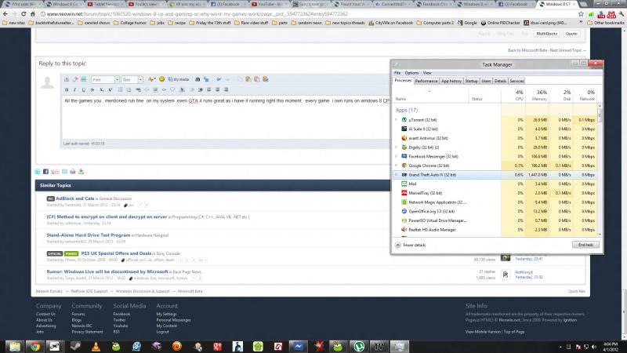Click the Bold formatting icon in reply editor
Image resolution: width=627 pixels, height=353 pixels.
click(67, 89)
